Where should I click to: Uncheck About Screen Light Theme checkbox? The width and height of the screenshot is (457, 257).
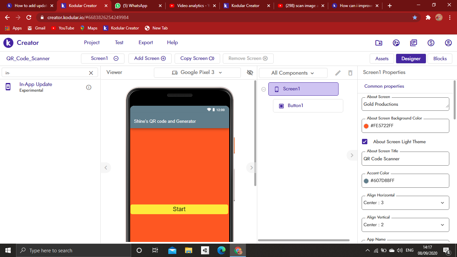[x=365, y=142]
